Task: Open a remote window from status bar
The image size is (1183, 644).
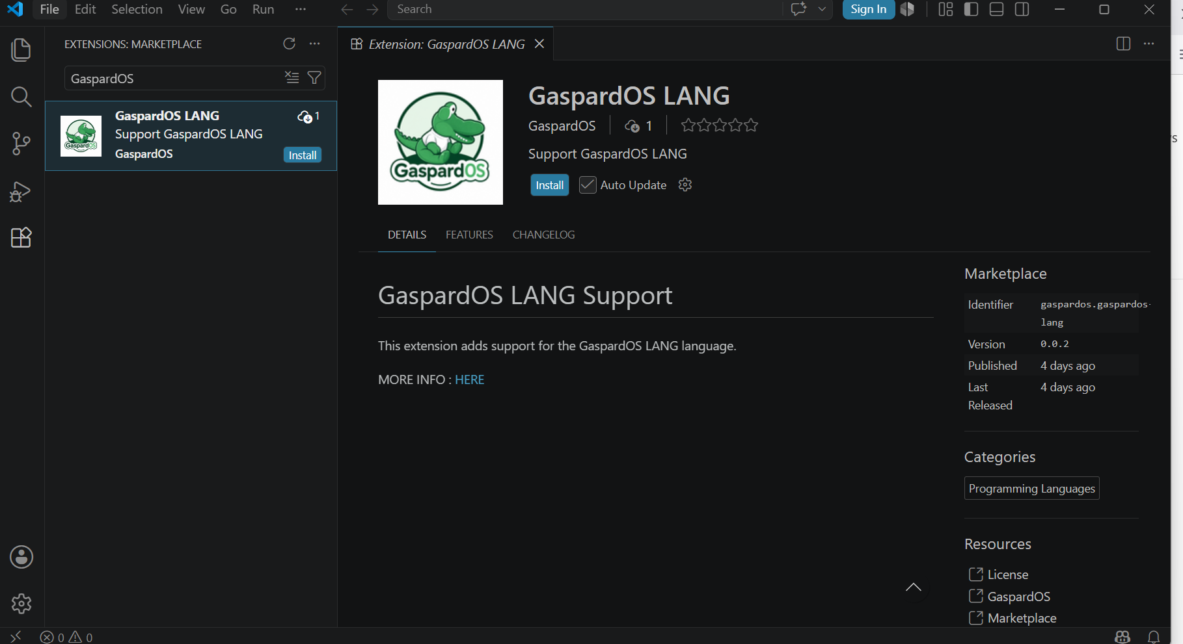Action: 16,637
